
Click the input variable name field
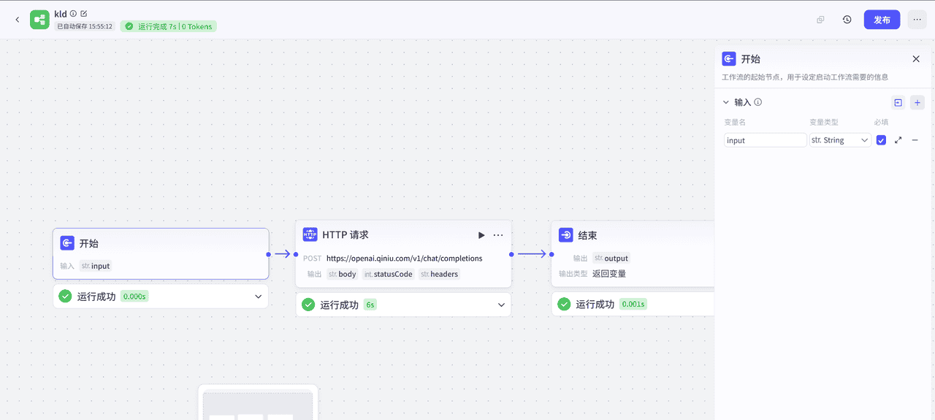(765, 140)
